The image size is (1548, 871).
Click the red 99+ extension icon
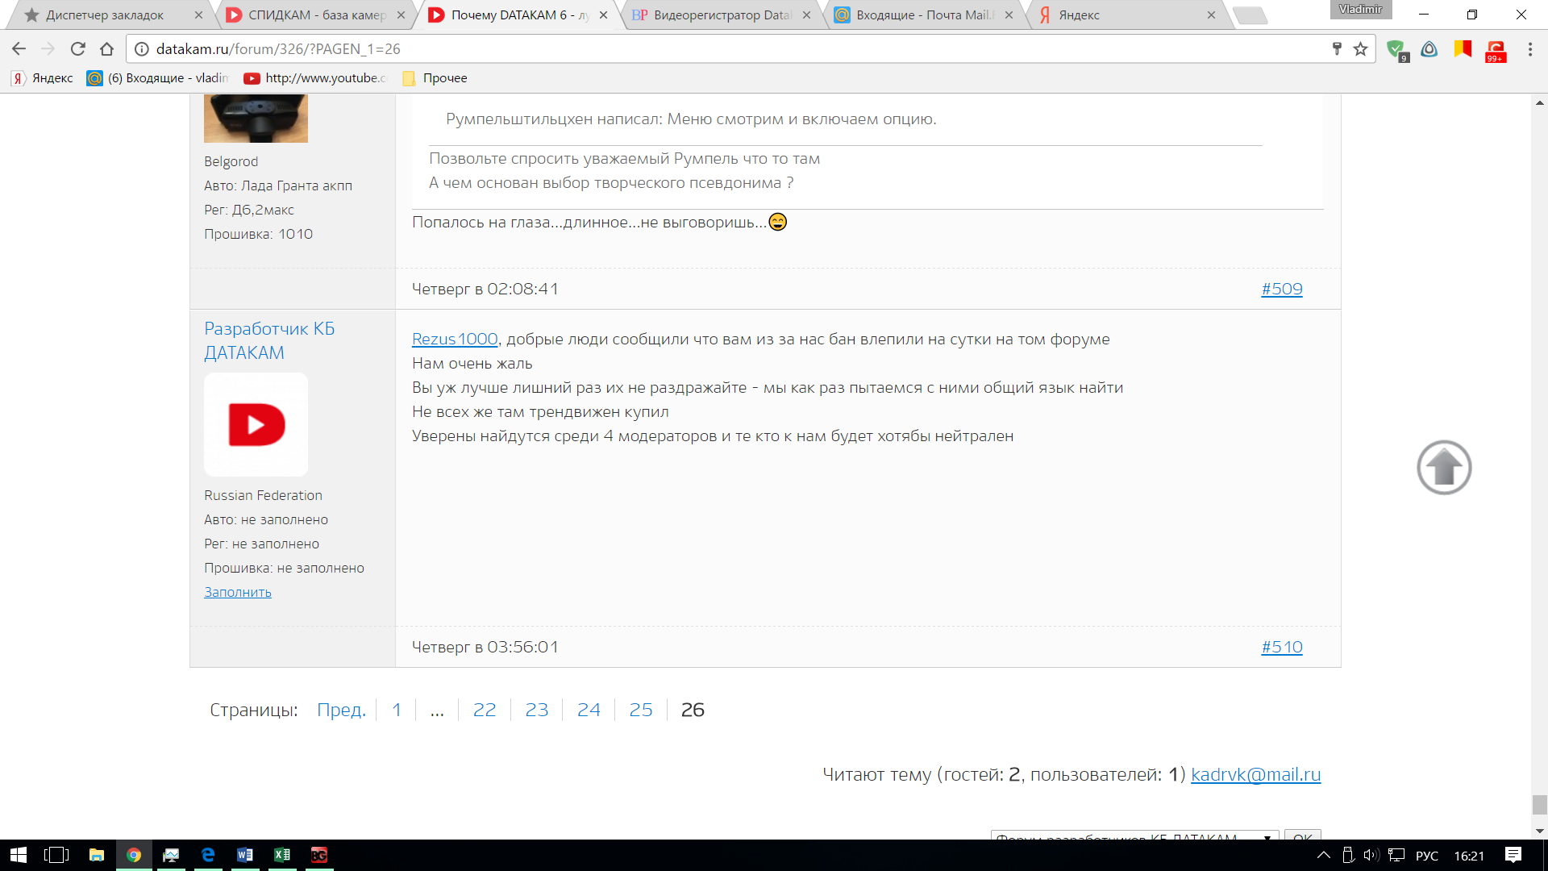(x=1496, y=50)
